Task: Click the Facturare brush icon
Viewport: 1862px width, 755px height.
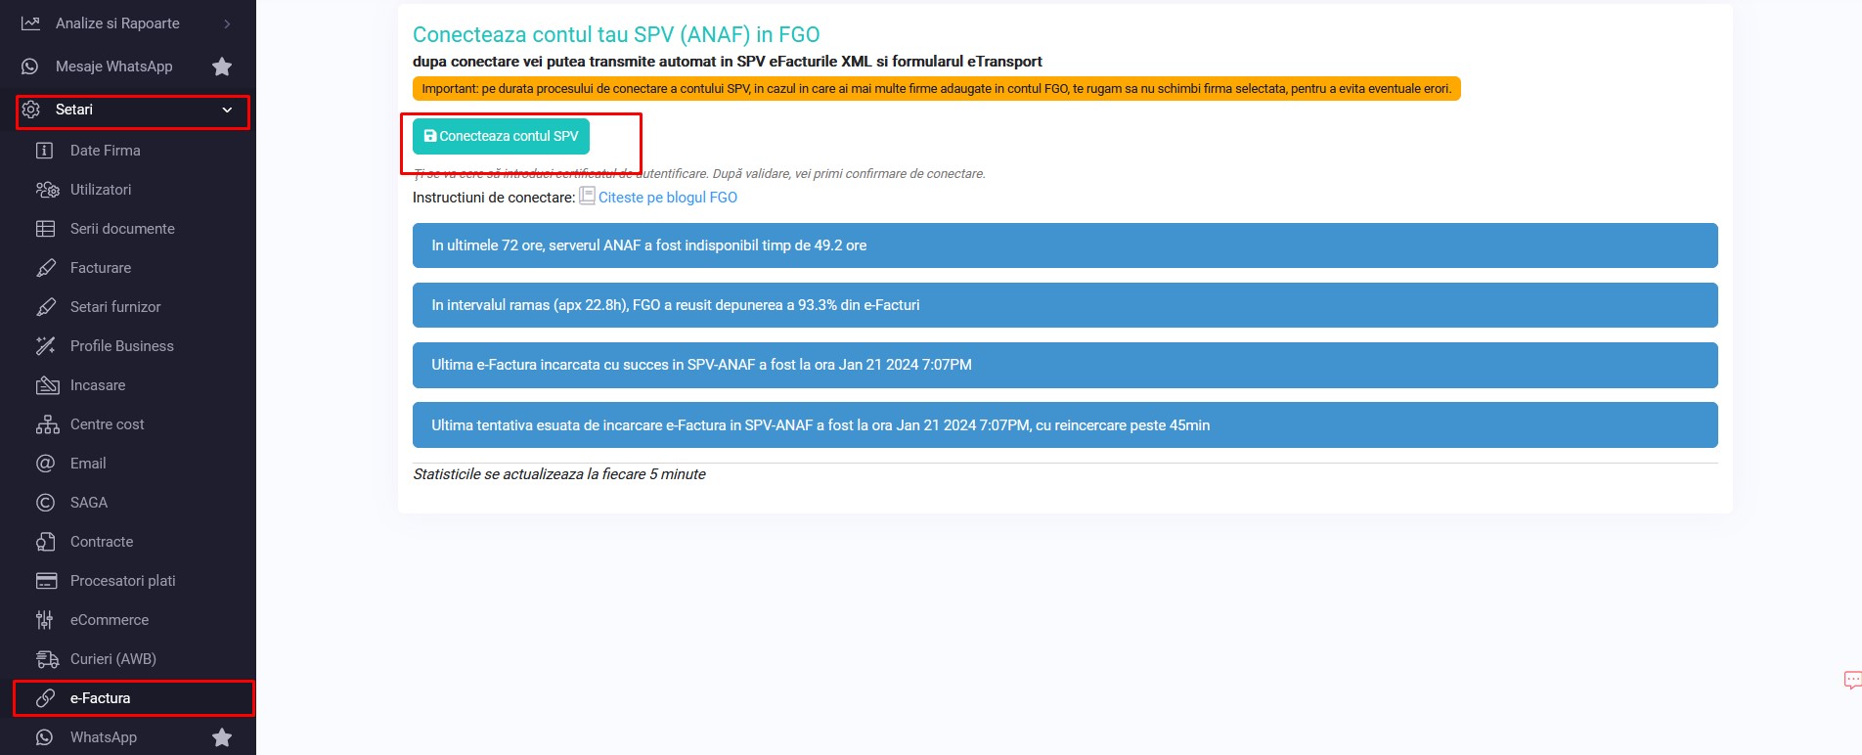Action: click(x=46, y=268)
